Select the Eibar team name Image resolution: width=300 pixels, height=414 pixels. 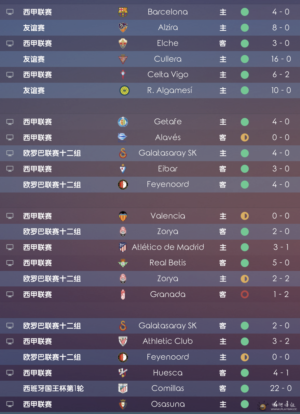pyautogui.click(x=168, y=169)
